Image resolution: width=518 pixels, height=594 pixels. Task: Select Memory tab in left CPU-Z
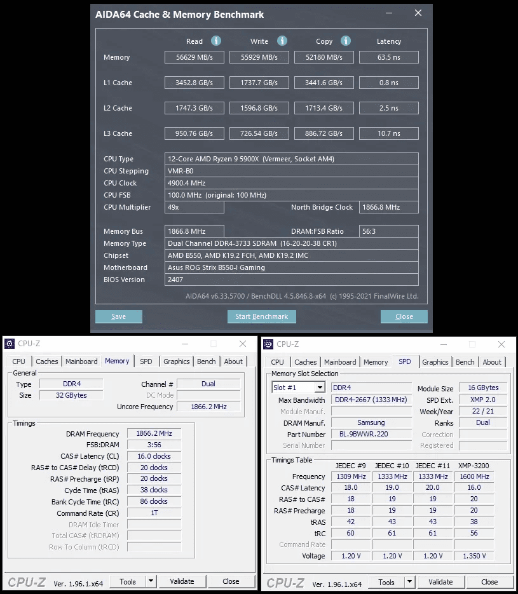click(x=117, y=361)
